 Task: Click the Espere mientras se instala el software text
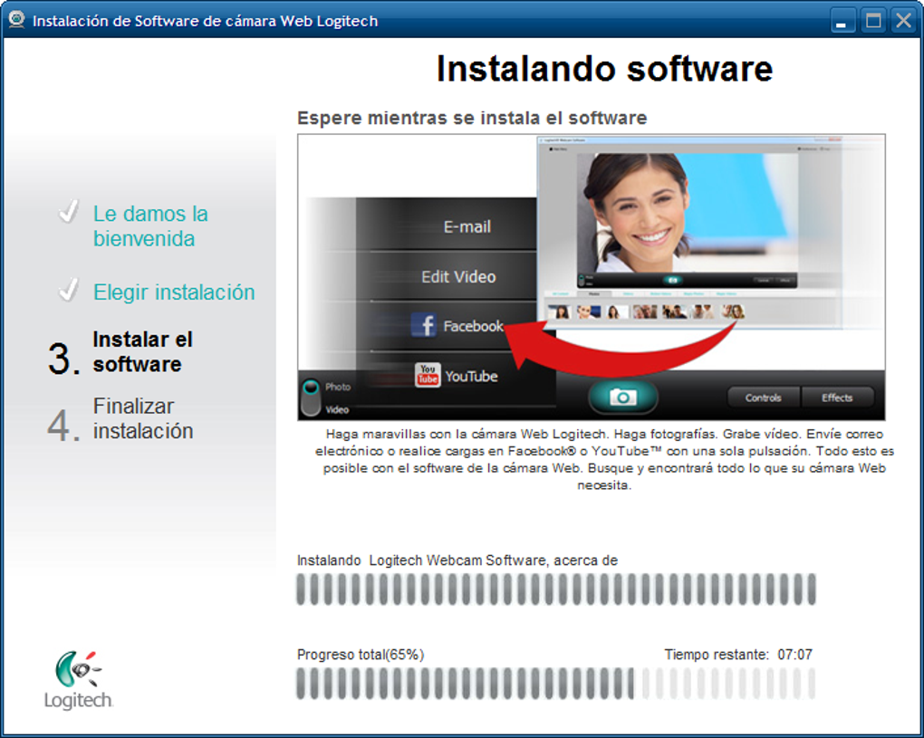[472, 118]
